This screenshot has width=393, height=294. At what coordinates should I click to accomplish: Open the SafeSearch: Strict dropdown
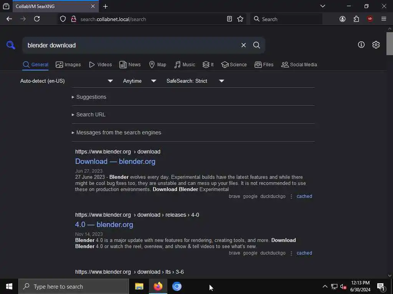195,81
